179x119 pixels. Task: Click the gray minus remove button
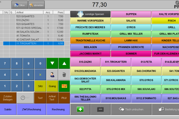100,109
